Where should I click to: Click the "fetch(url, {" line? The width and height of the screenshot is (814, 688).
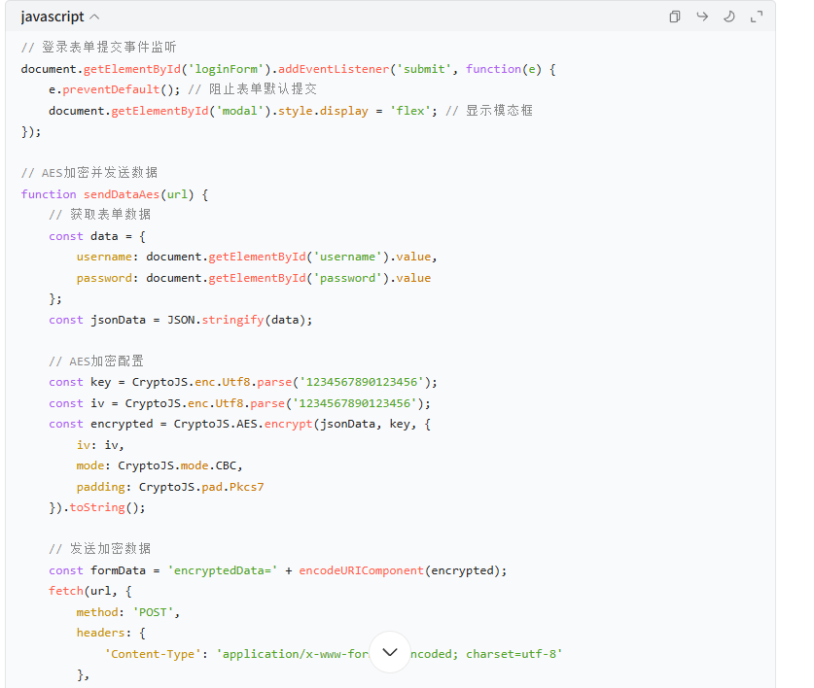(90, 591)
